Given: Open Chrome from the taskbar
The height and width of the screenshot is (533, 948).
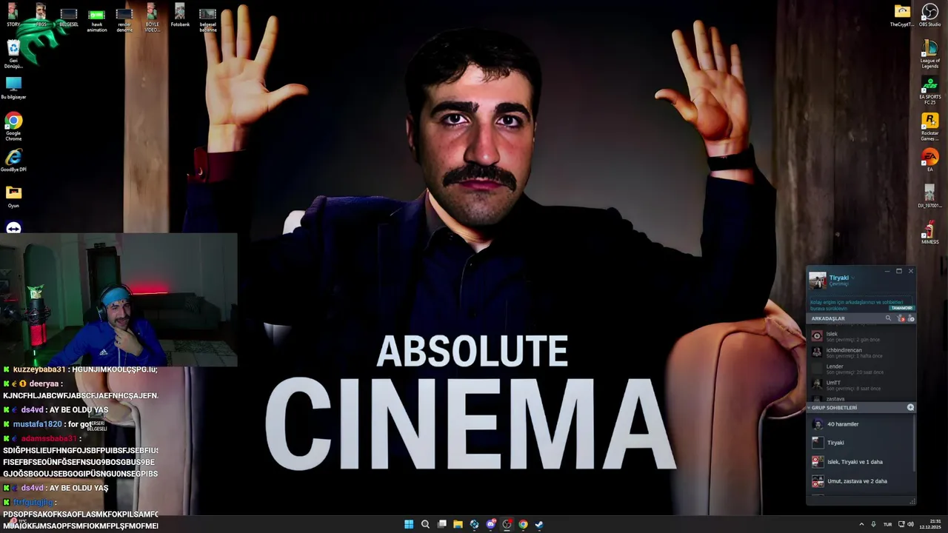Looking at the screenshot, I should (523, 524).
